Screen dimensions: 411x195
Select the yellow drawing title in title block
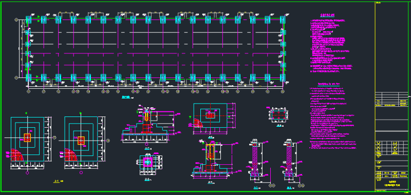[x=391, y=184]
